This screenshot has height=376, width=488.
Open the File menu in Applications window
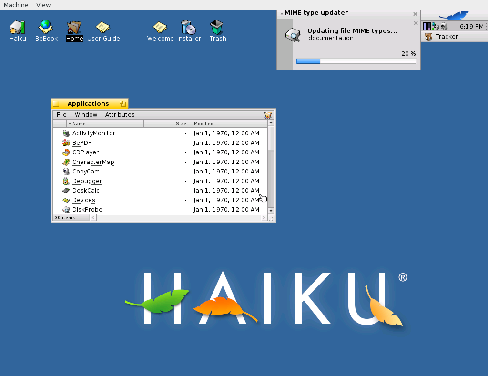point(61,114)
